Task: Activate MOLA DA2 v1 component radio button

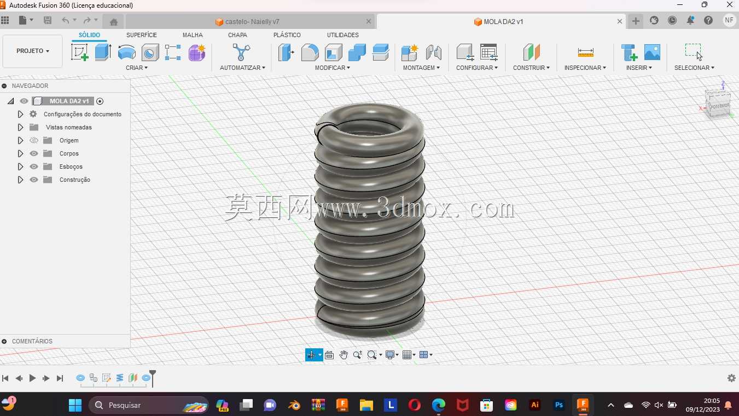Action: click(100, 101)
